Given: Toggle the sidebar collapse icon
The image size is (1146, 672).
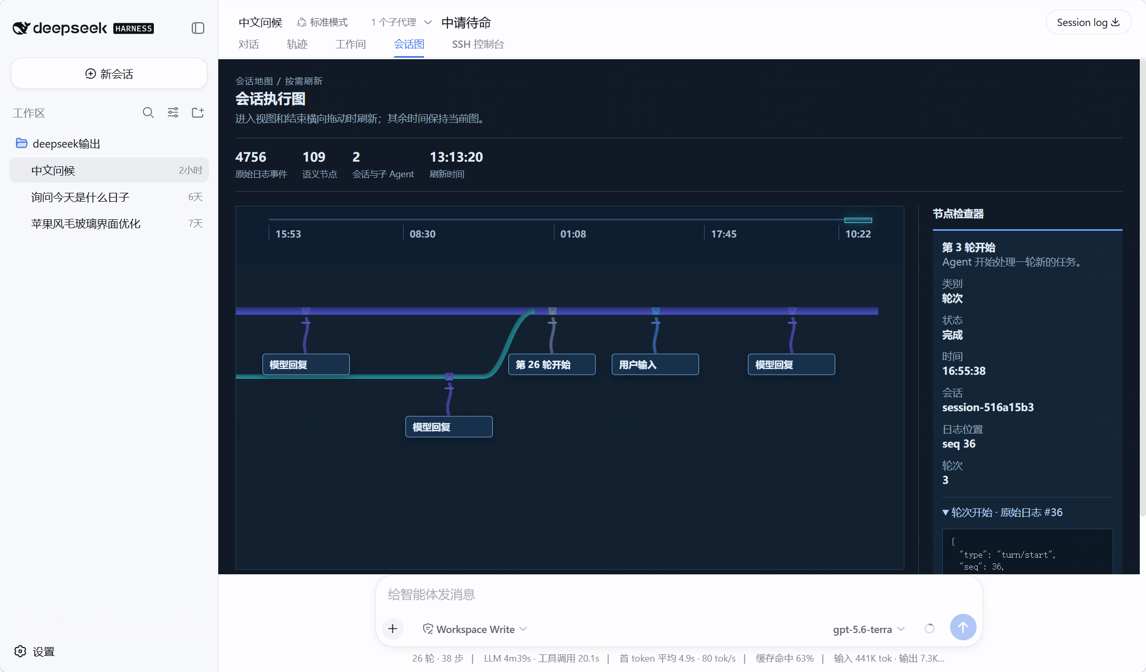Looking at the screenshot, I should pos(198,28).
